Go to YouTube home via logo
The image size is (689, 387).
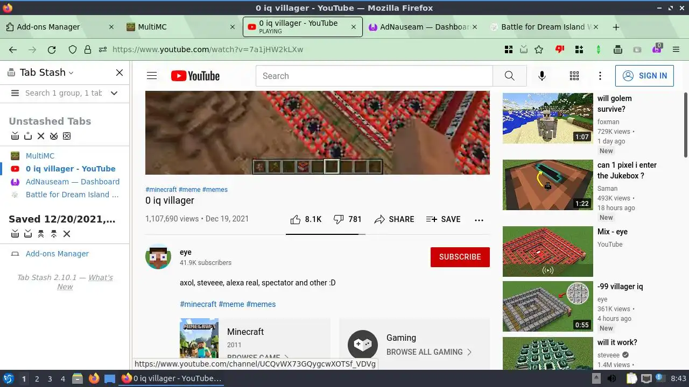point(195,76)
